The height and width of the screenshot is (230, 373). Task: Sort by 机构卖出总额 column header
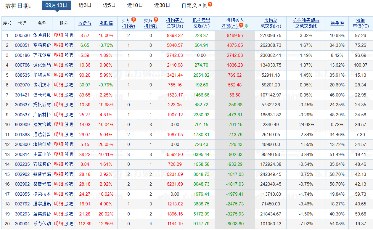pos(201,23)
